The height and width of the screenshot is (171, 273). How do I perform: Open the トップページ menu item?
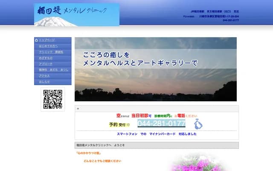click(47, 40)
